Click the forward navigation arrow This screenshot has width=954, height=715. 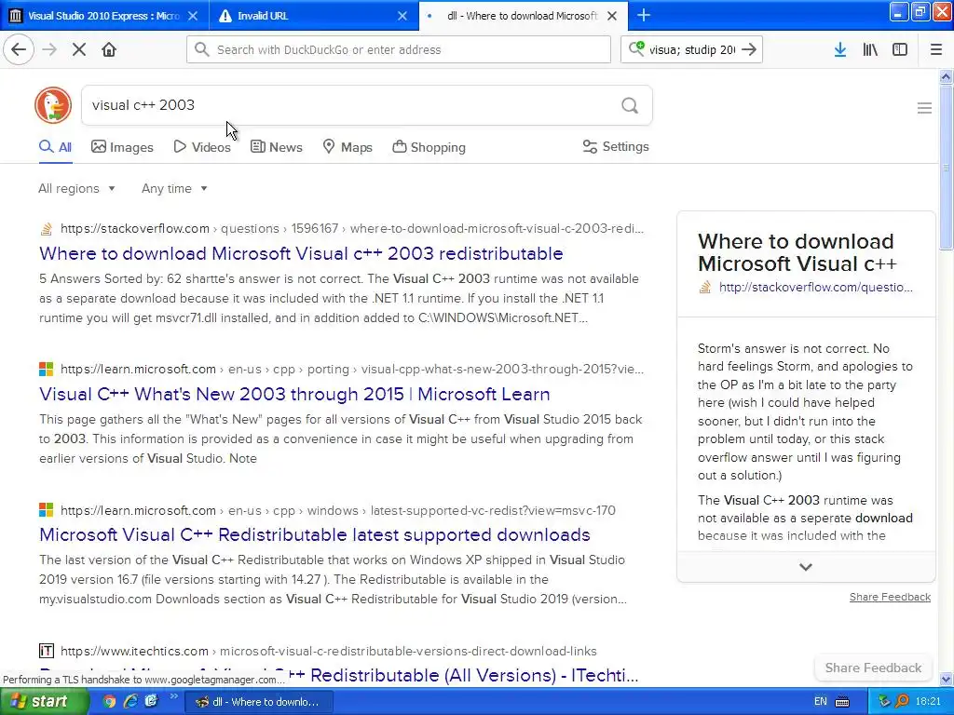click(x=49, y=49)
